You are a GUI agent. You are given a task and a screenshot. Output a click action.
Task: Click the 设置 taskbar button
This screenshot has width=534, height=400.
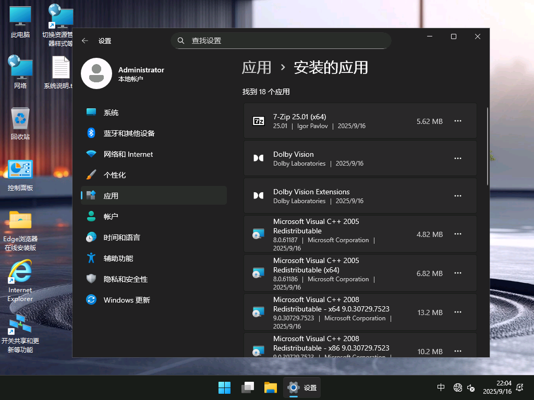[302, 387]
